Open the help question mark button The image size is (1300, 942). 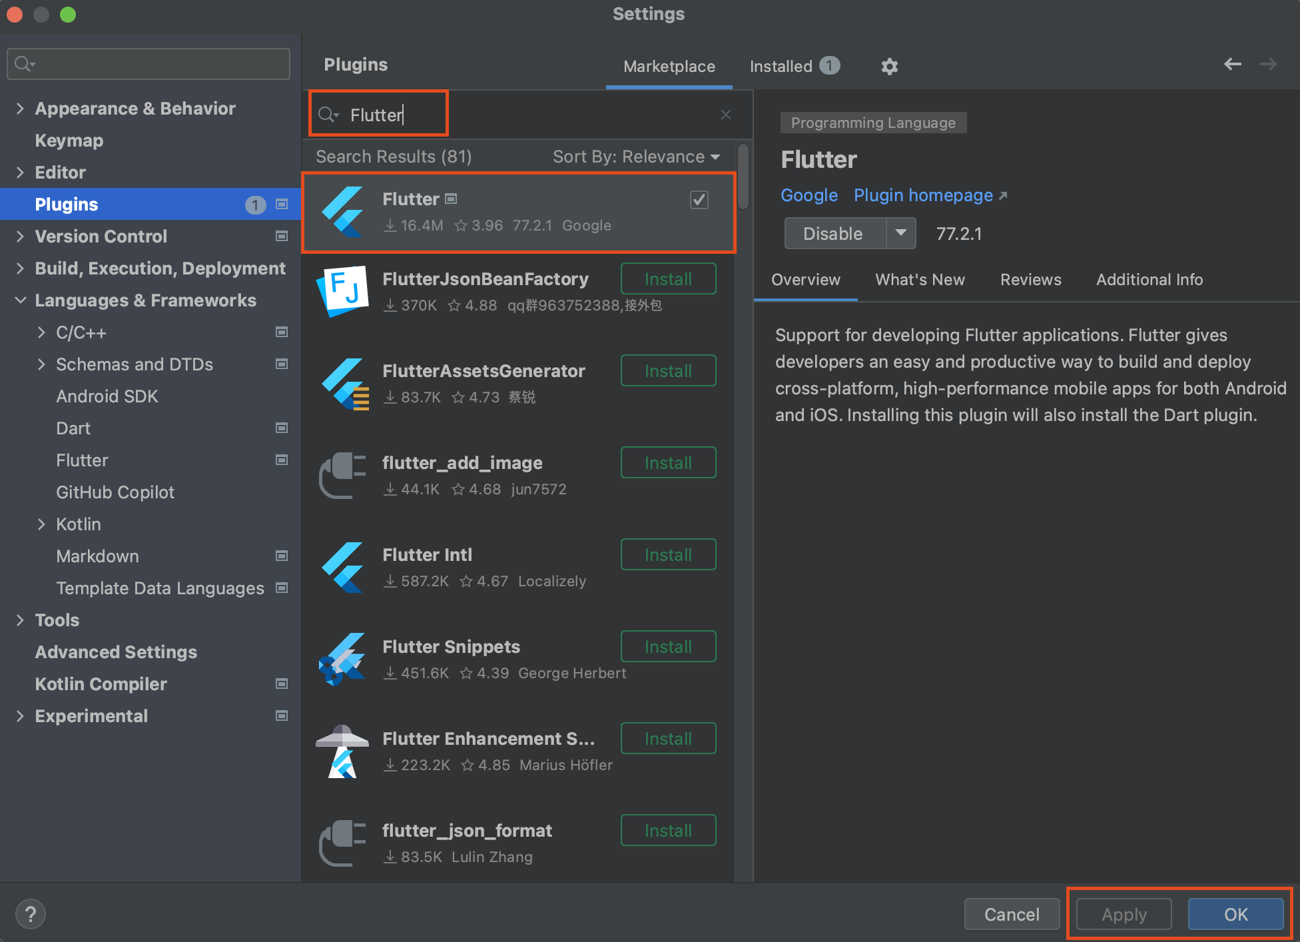31,914
